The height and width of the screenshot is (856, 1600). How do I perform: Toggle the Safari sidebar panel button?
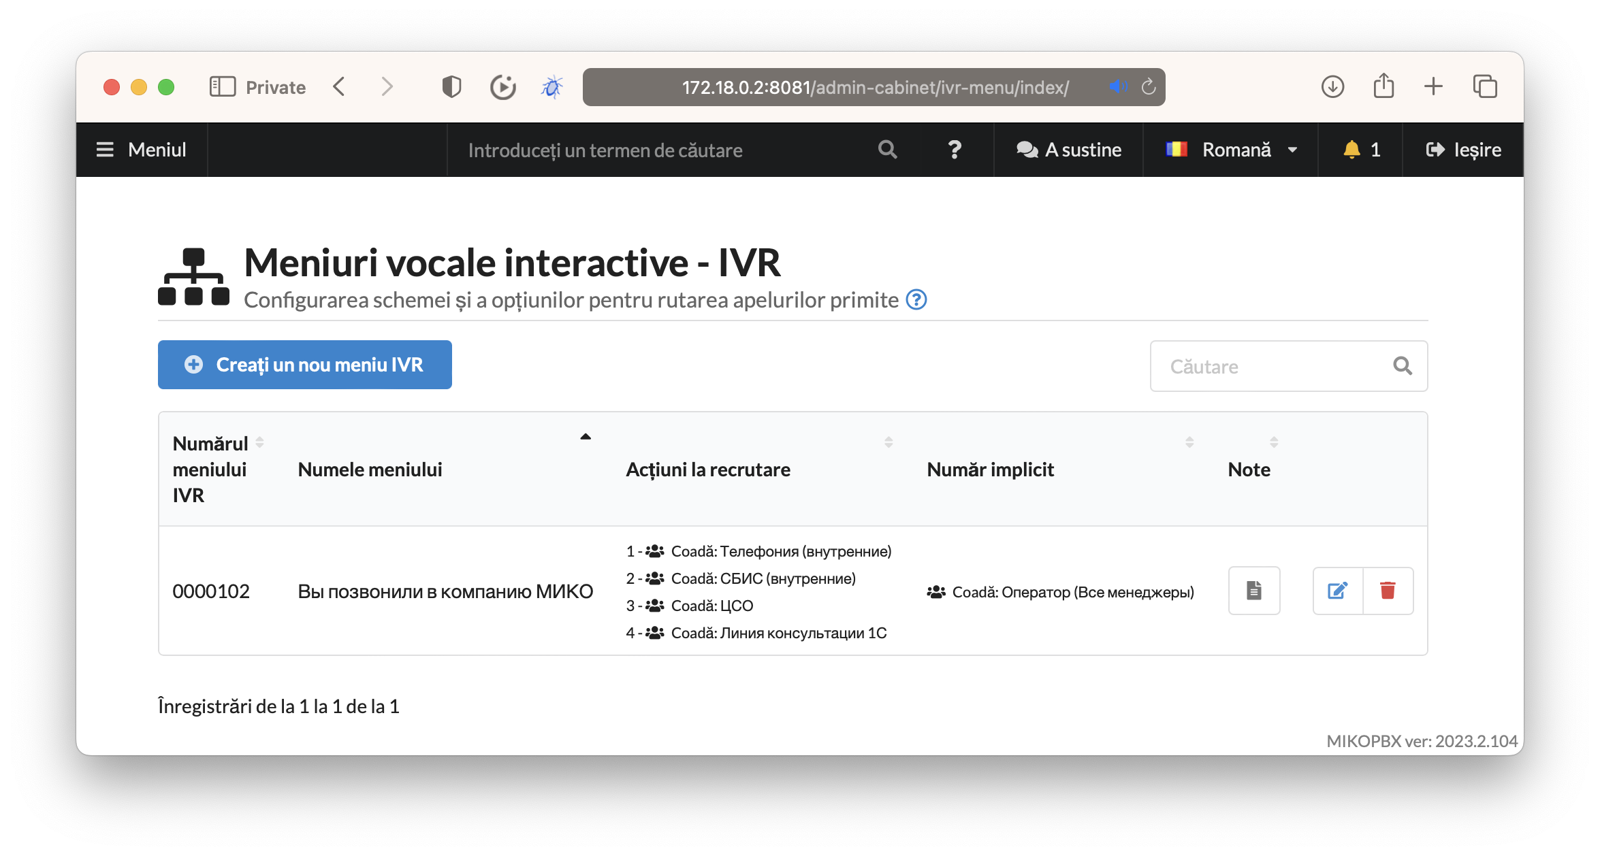click(222, 87)
